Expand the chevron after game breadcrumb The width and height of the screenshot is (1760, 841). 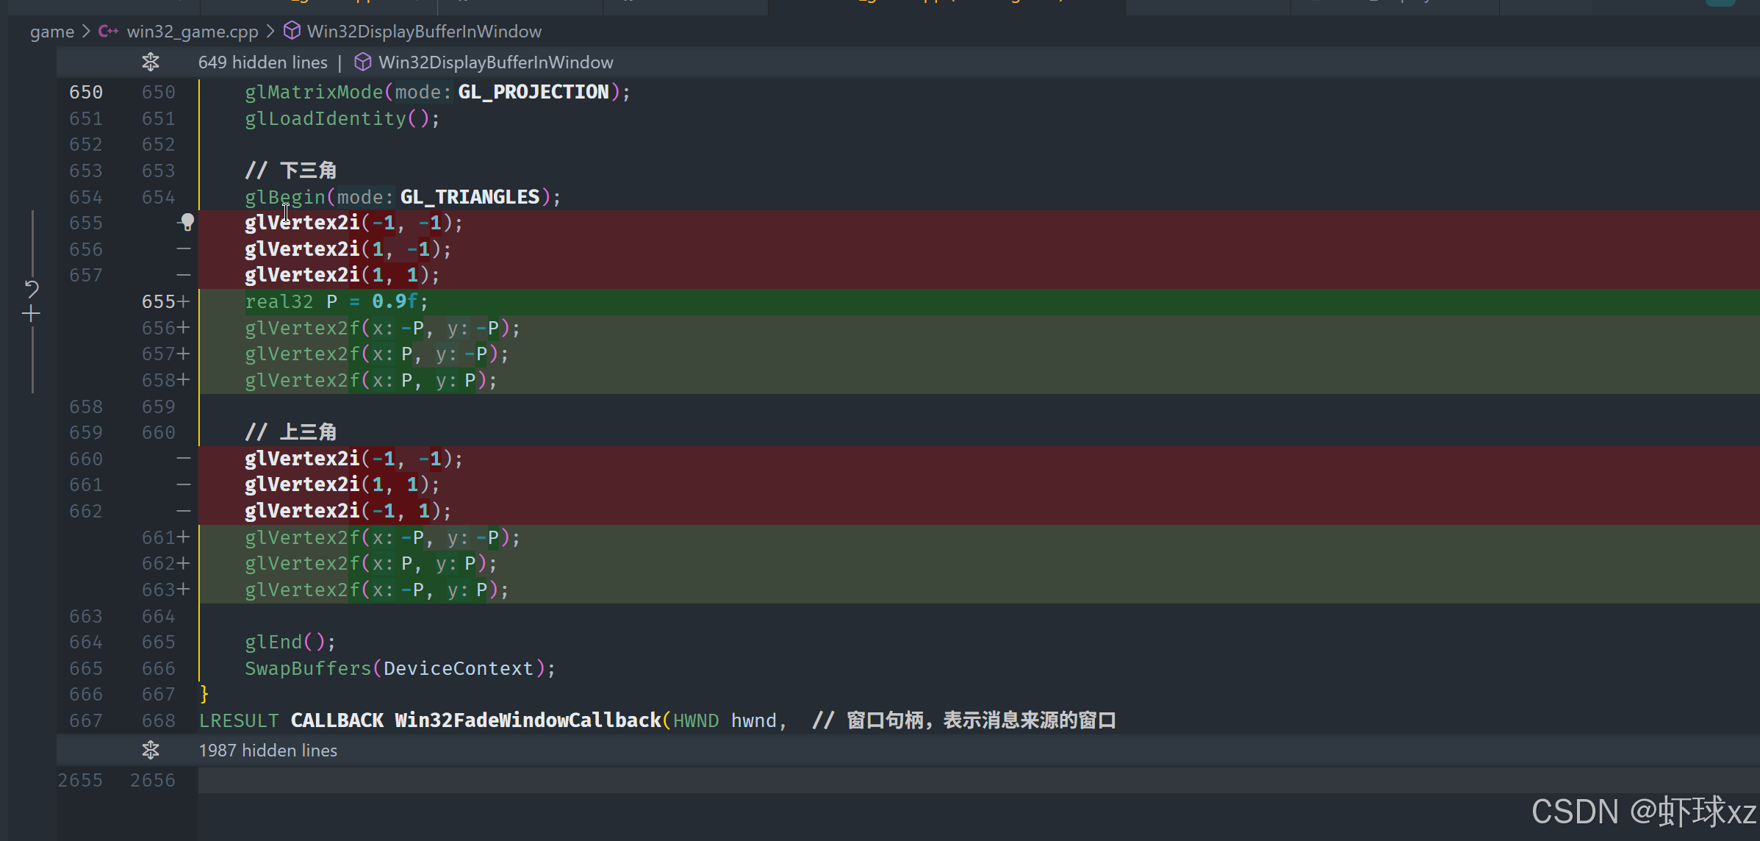[86, 32]
